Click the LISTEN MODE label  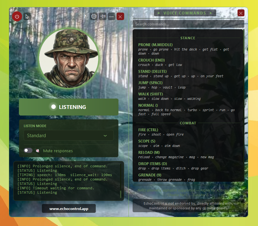click(x=35, y=126)
